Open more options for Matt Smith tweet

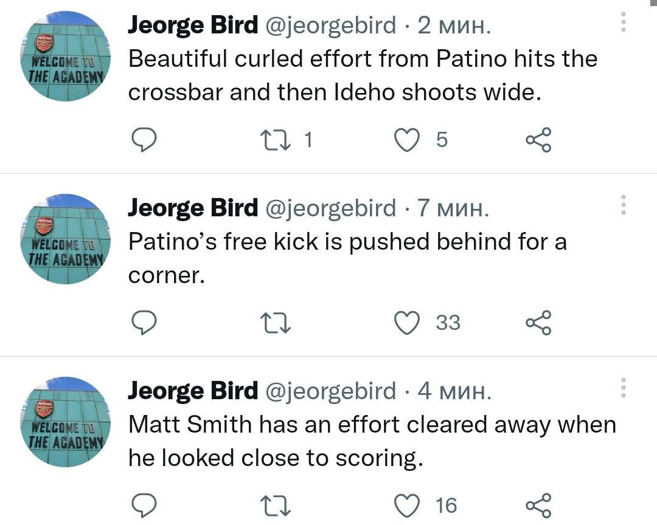coord(622,387)
